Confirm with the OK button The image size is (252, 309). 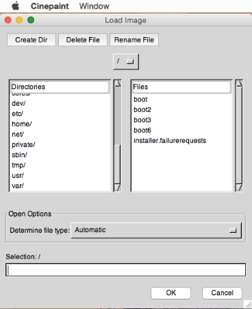(x=171, y=293)
